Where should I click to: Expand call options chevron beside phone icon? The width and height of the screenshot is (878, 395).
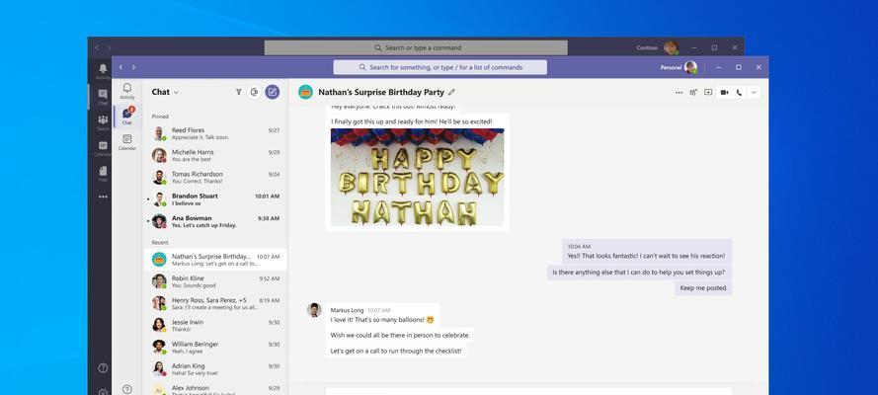pyautogui.click(x=754, y=92)
